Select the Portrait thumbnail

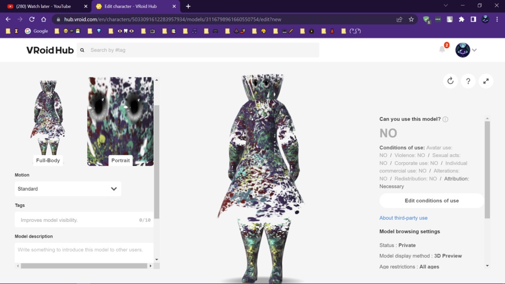click(x=120, y=121)
